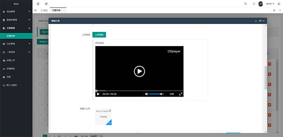
Task: Click the 预览视频 label
Action: [100, 43]
